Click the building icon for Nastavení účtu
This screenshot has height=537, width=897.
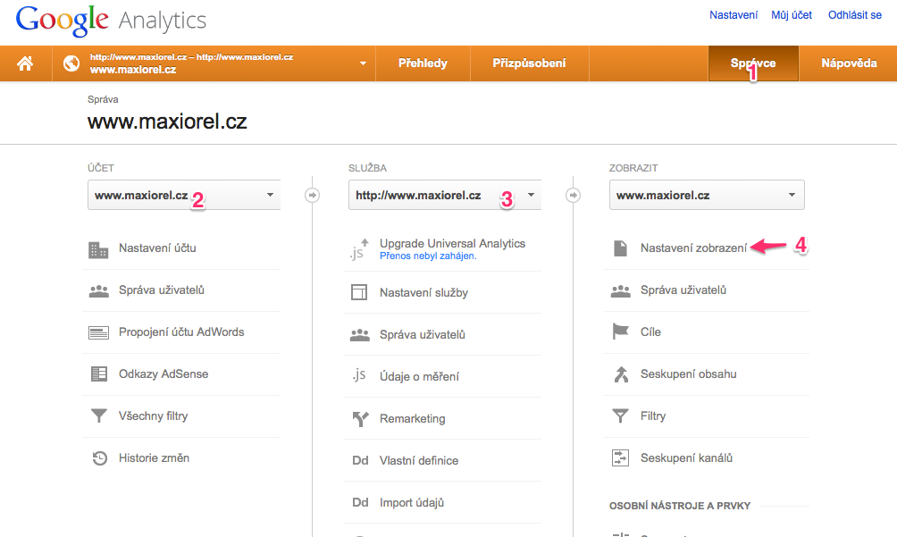tap(98, 249)
